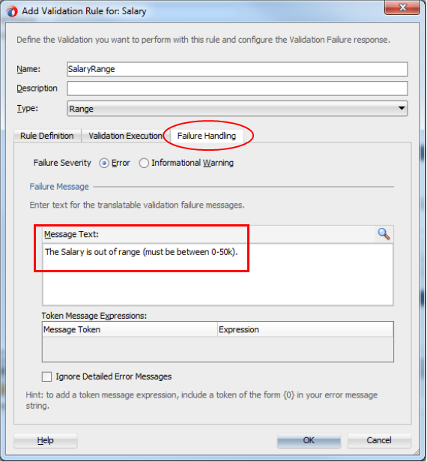Click into the Message Text area
The width and height of the screenshot is (427, 462).
click(x=218, y=274)
